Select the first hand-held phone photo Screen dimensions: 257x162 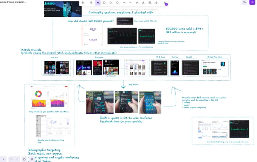pyautogui.click(x=100, y=102)
